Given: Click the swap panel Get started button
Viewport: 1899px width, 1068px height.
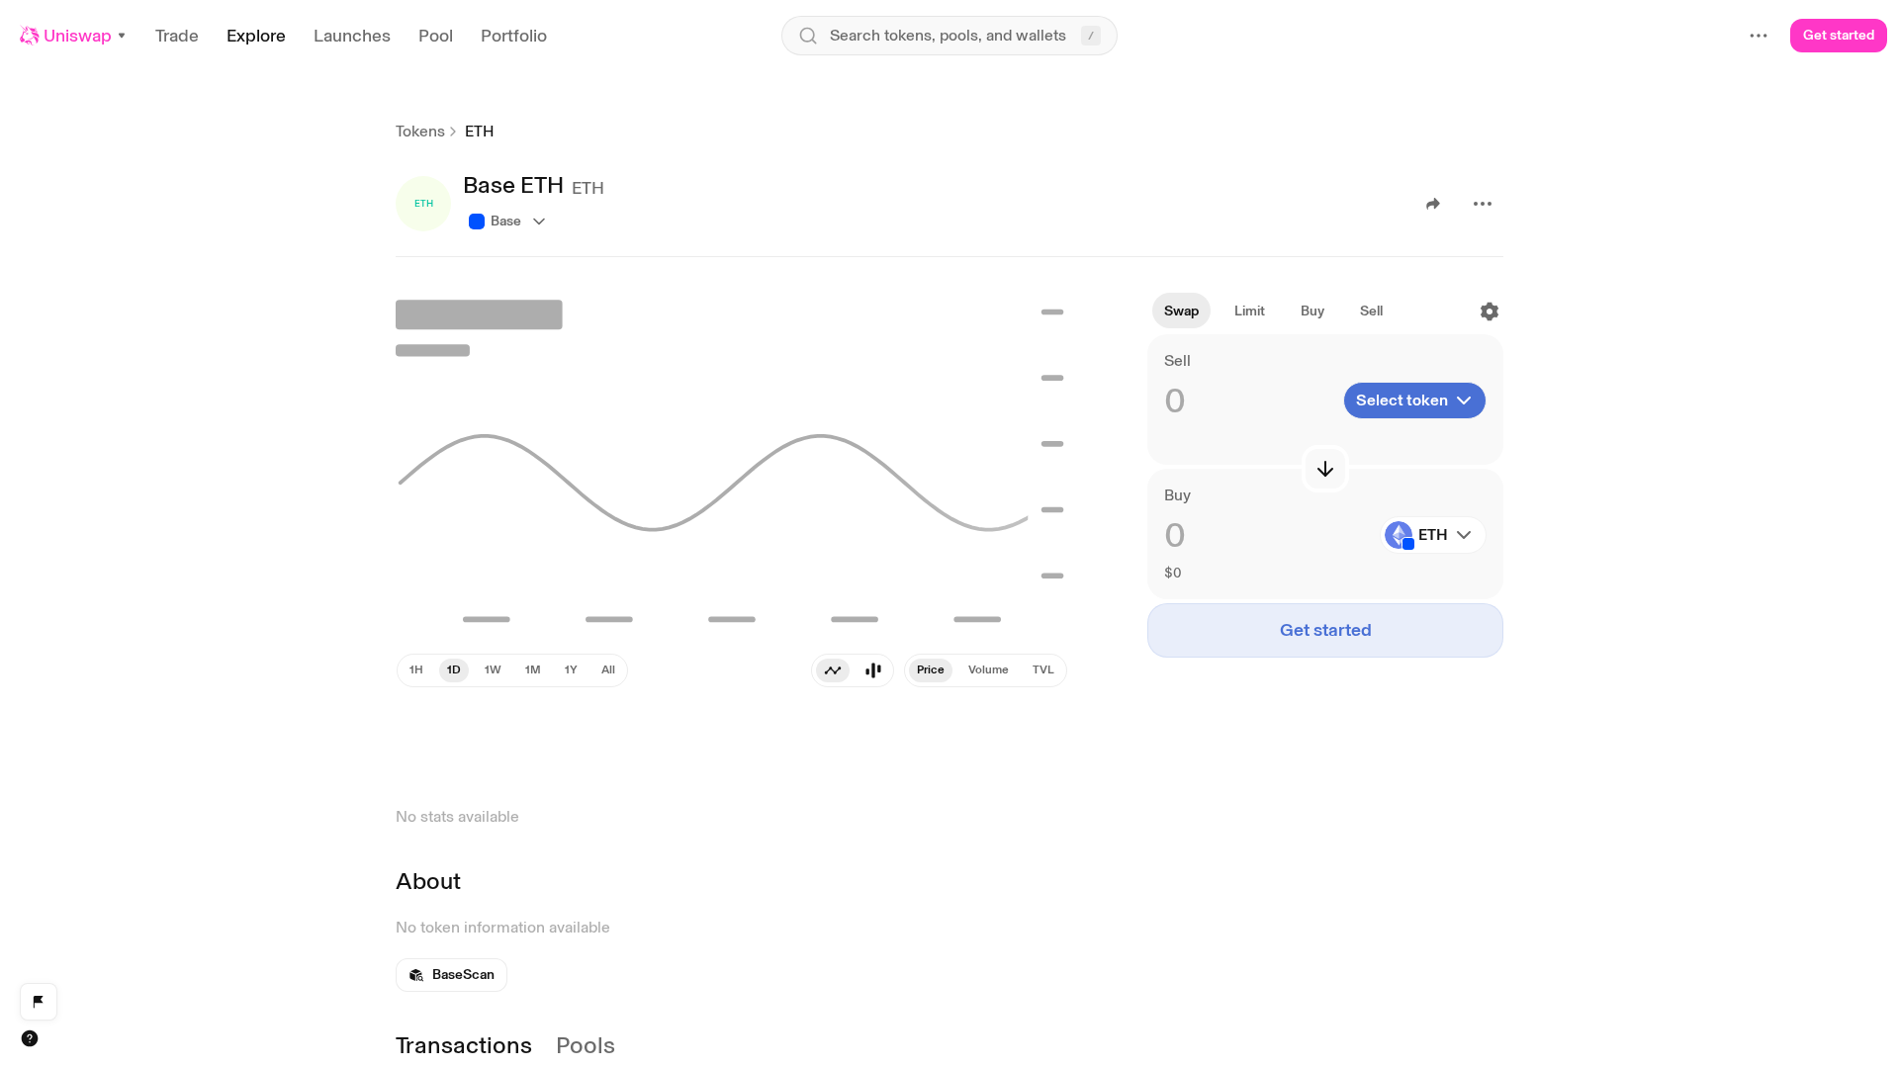Looking at the screenshot, I should [x=1325, y=630].
